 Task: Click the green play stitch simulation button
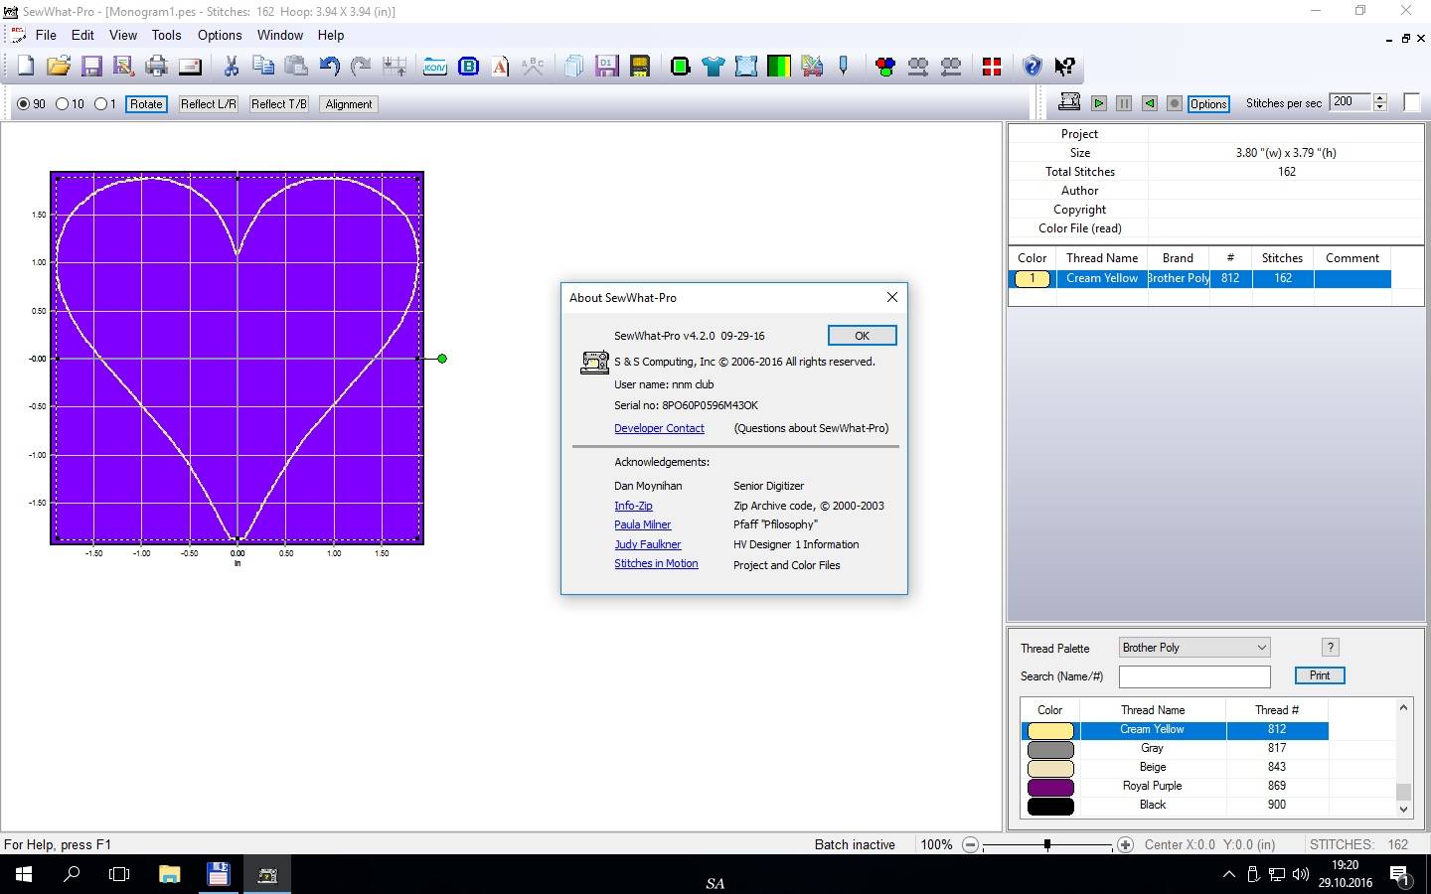click(1099, 103)
